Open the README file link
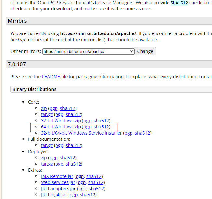Image resolution: width=212 pixels, height=199 pixels. pos(51,77)
